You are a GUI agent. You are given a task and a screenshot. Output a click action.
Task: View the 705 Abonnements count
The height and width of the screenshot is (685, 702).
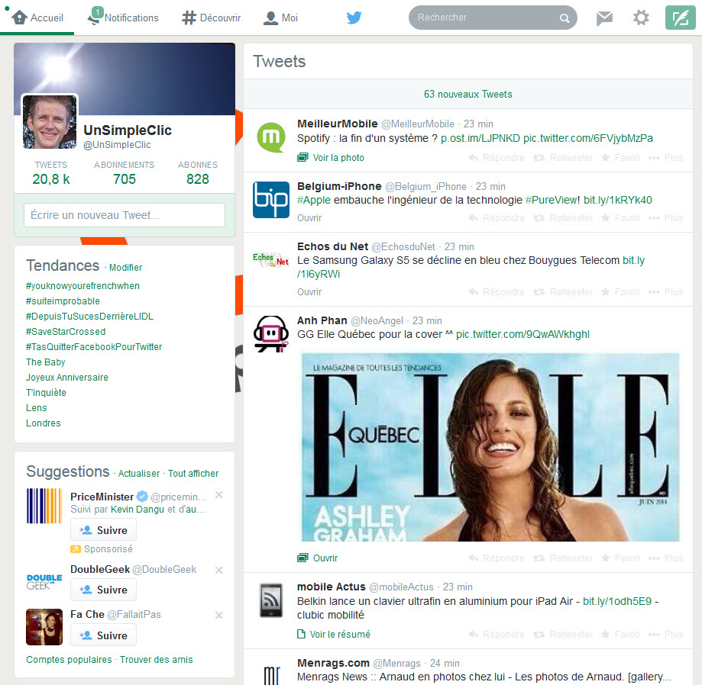point(124,173)
